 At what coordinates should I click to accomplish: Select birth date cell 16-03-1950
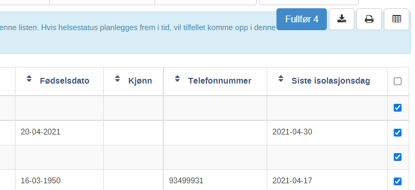(x=40, y=181)
